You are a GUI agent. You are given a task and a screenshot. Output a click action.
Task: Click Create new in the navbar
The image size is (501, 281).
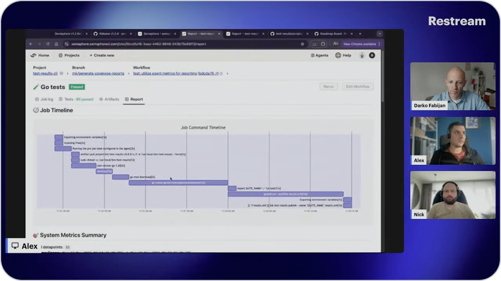(x=102, y=55)
